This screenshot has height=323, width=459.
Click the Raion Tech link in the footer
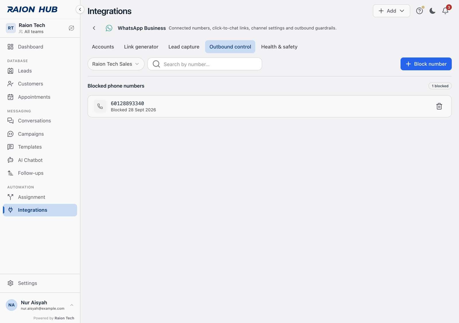[64, 318]
